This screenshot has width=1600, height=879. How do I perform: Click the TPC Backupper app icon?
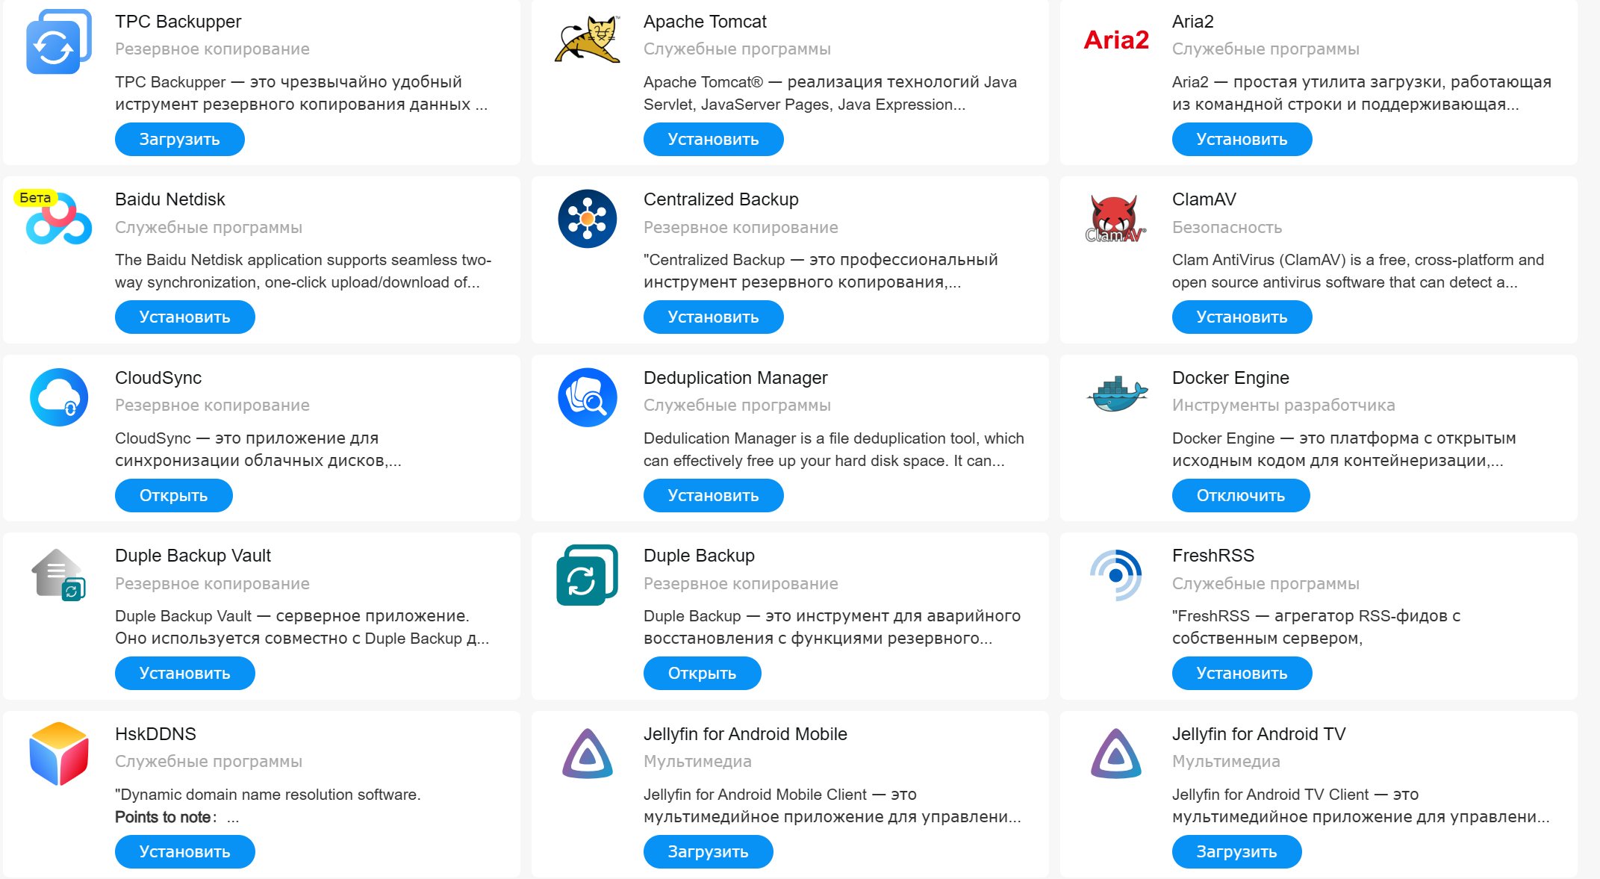[x=58, y=42]
